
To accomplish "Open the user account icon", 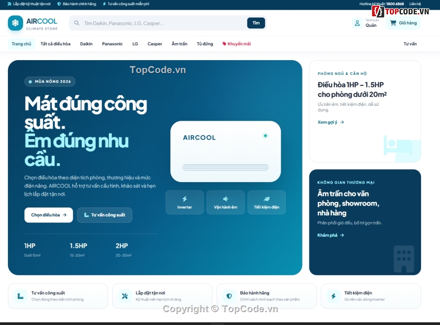I will (x=357, y=23).
